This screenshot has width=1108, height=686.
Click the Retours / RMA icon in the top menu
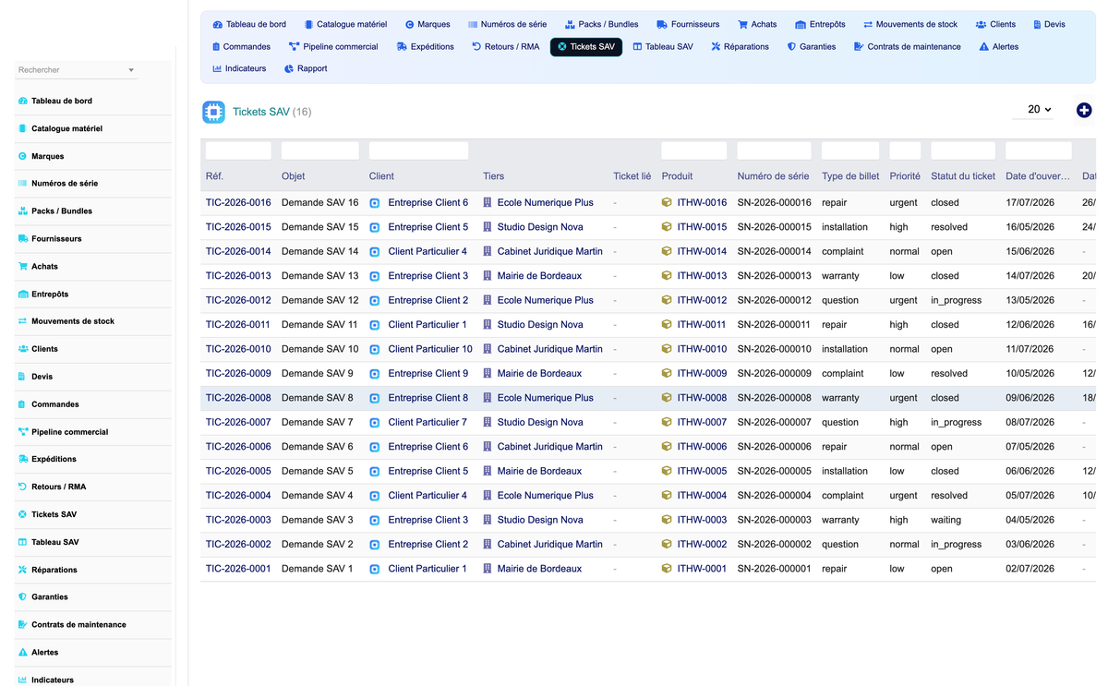(476, 46)
